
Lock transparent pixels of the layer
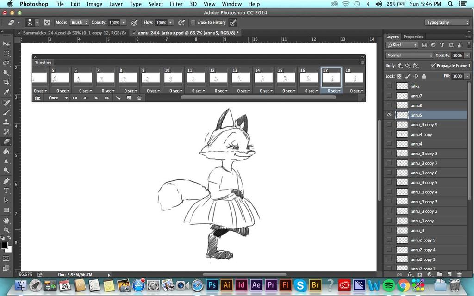pyautogui.click(x=399, y=76)
